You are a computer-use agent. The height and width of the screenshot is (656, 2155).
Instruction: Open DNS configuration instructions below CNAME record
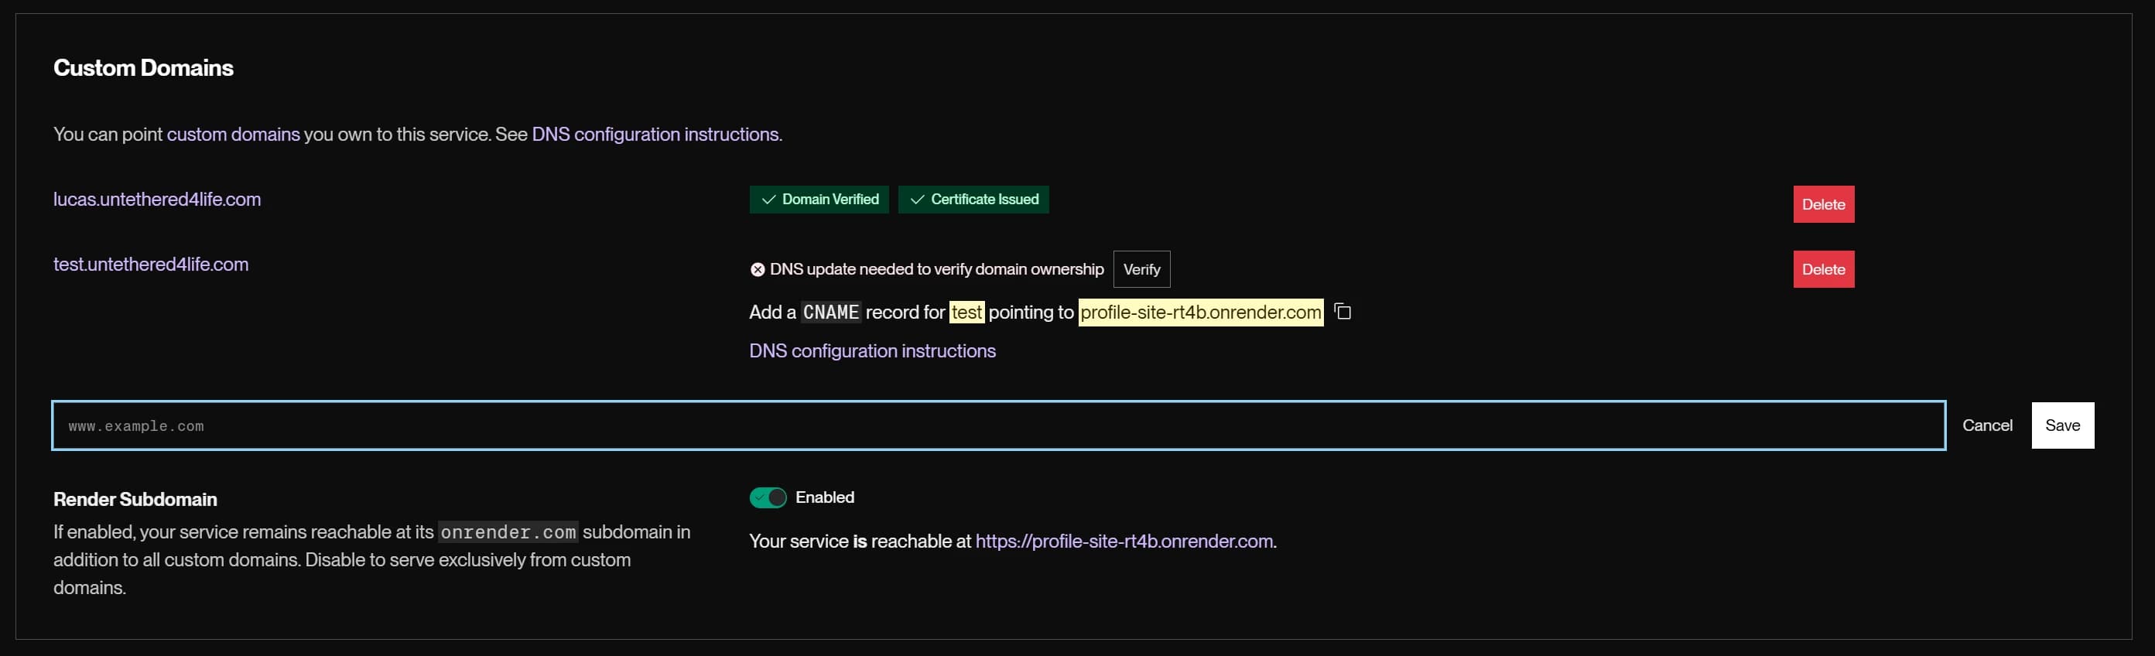pos(872,351)
